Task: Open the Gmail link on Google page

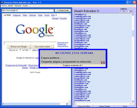Action: click(47, 15)
